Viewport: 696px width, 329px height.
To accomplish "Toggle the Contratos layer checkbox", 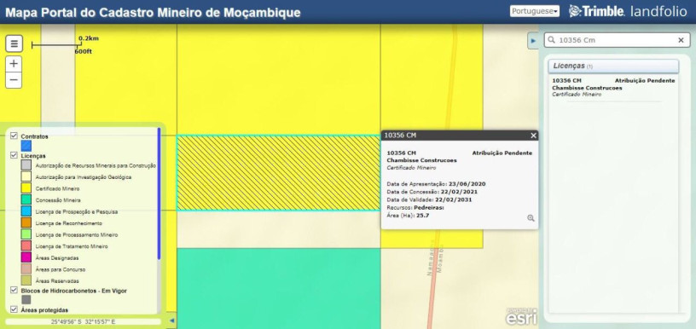I will [x=14, y=136].
